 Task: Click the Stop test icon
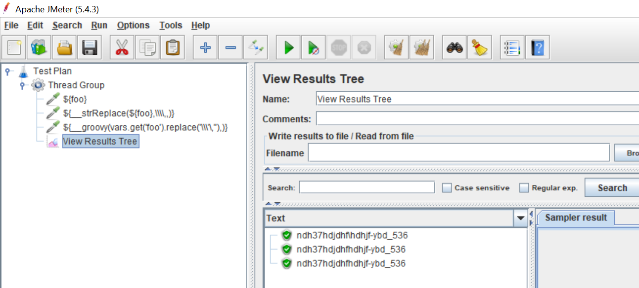click(339, 48)
